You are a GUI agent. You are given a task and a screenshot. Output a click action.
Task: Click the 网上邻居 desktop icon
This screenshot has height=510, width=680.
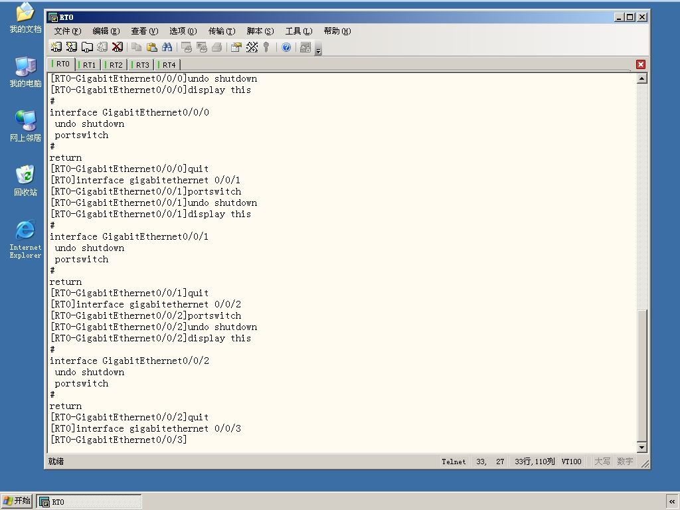click(x=25, y=126)
